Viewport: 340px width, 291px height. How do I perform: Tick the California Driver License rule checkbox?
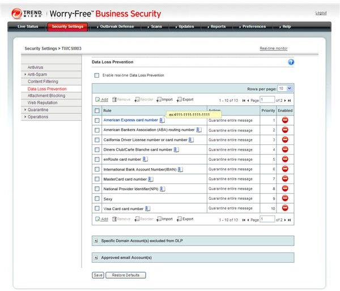(x=97, y=140)
